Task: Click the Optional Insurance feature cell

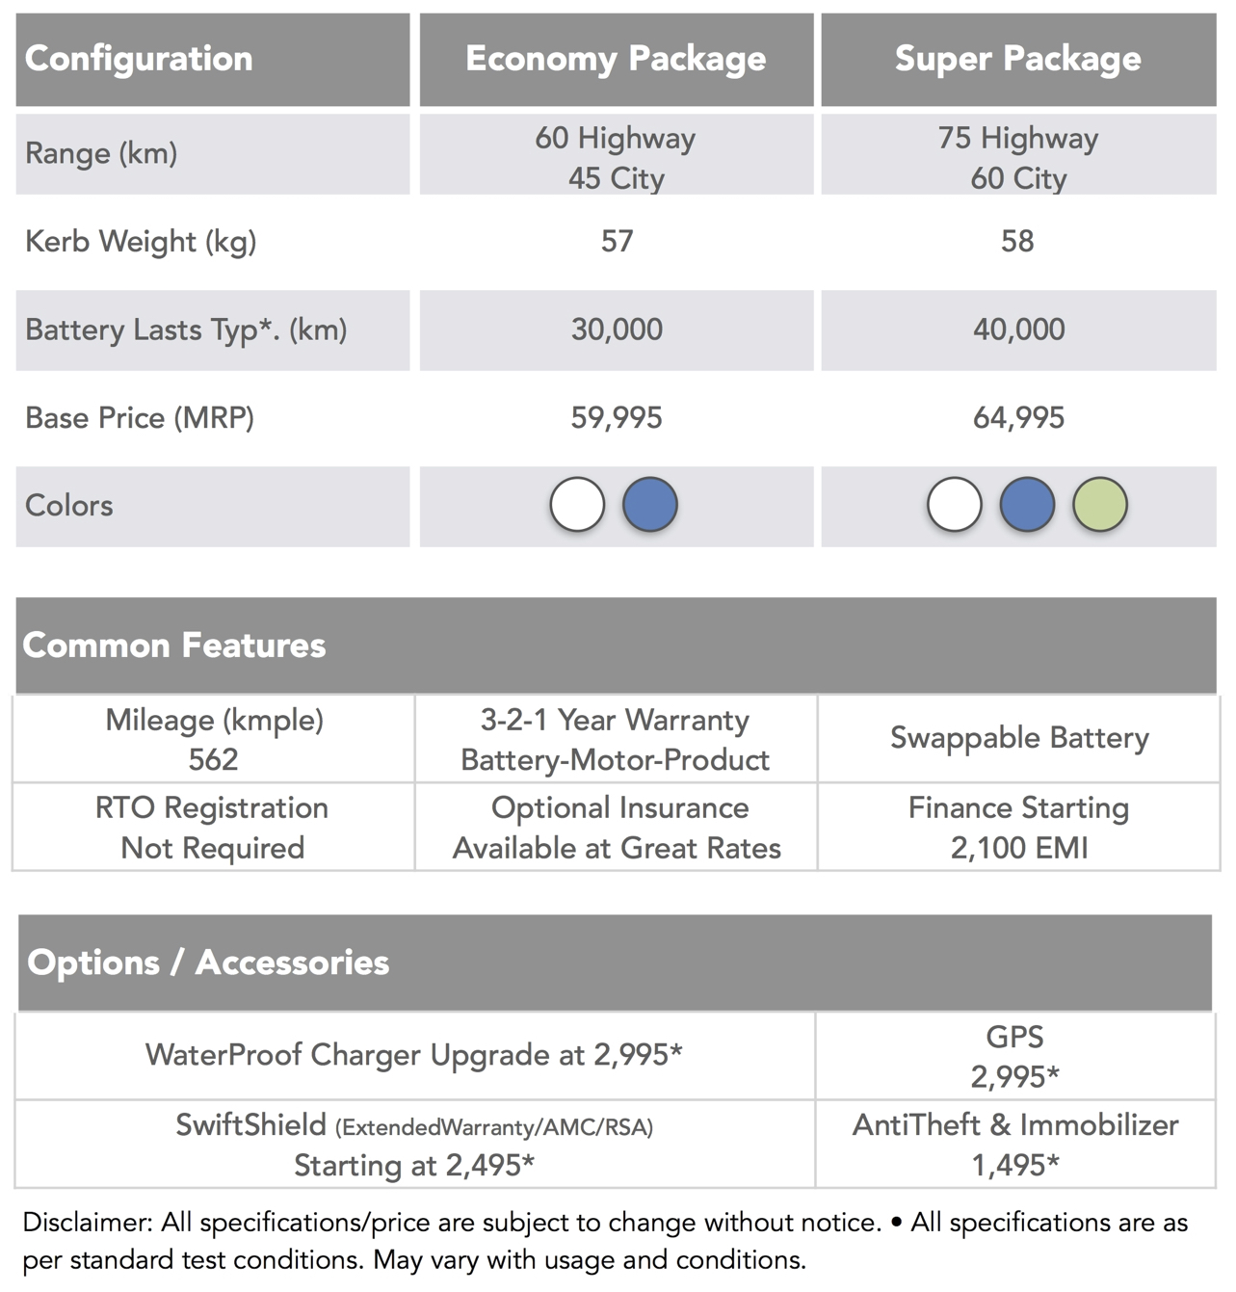Action: [x=617, y=827]
